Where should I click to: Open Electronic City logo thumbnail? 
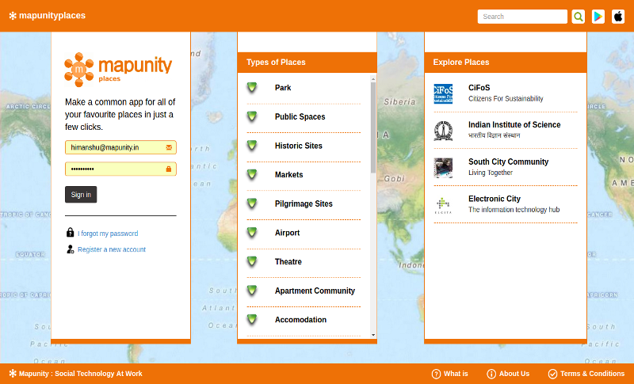pos(443,205)
